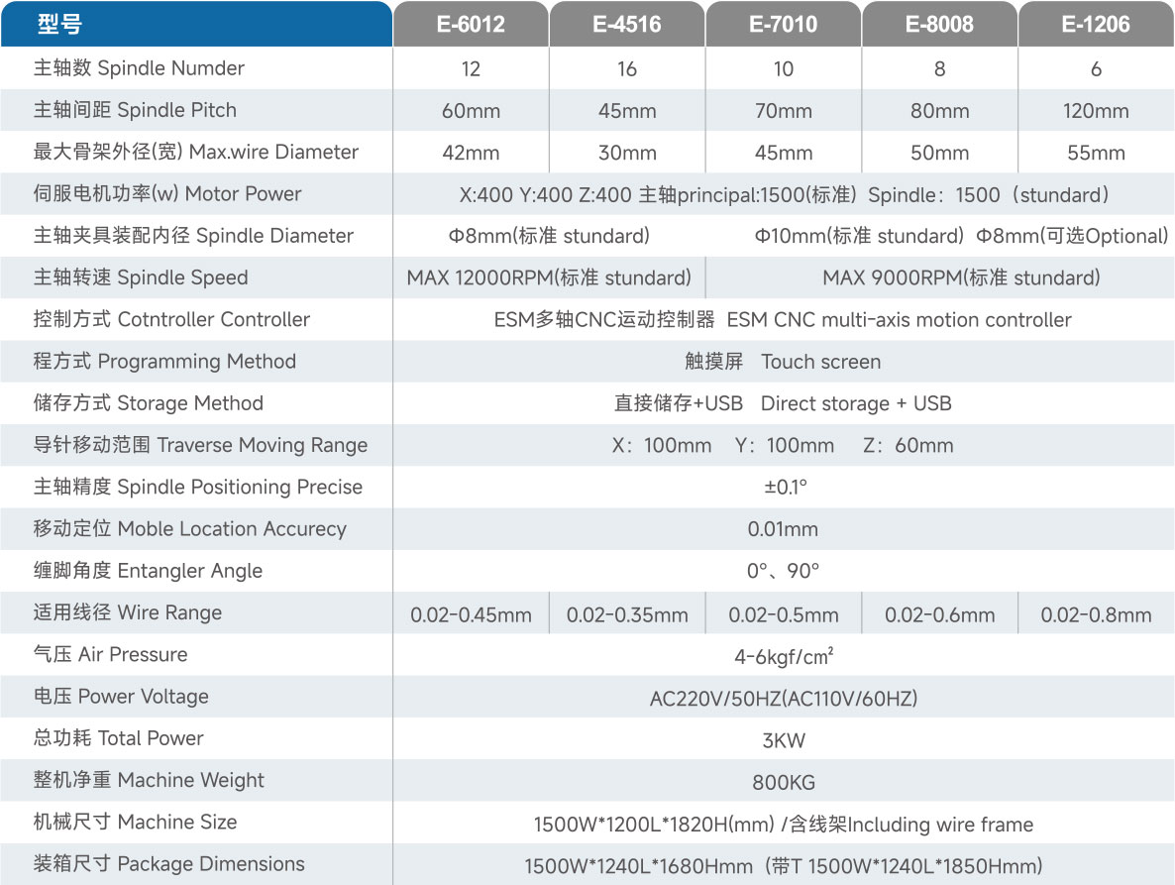Click the 800KG machine weight value
This screenshot has height=885, width=1175.
(783, 782)
